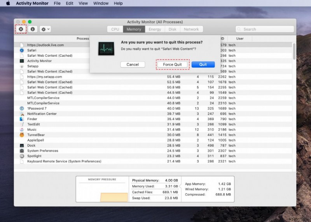Click the TextEdit process icon

tap(22, 124)
